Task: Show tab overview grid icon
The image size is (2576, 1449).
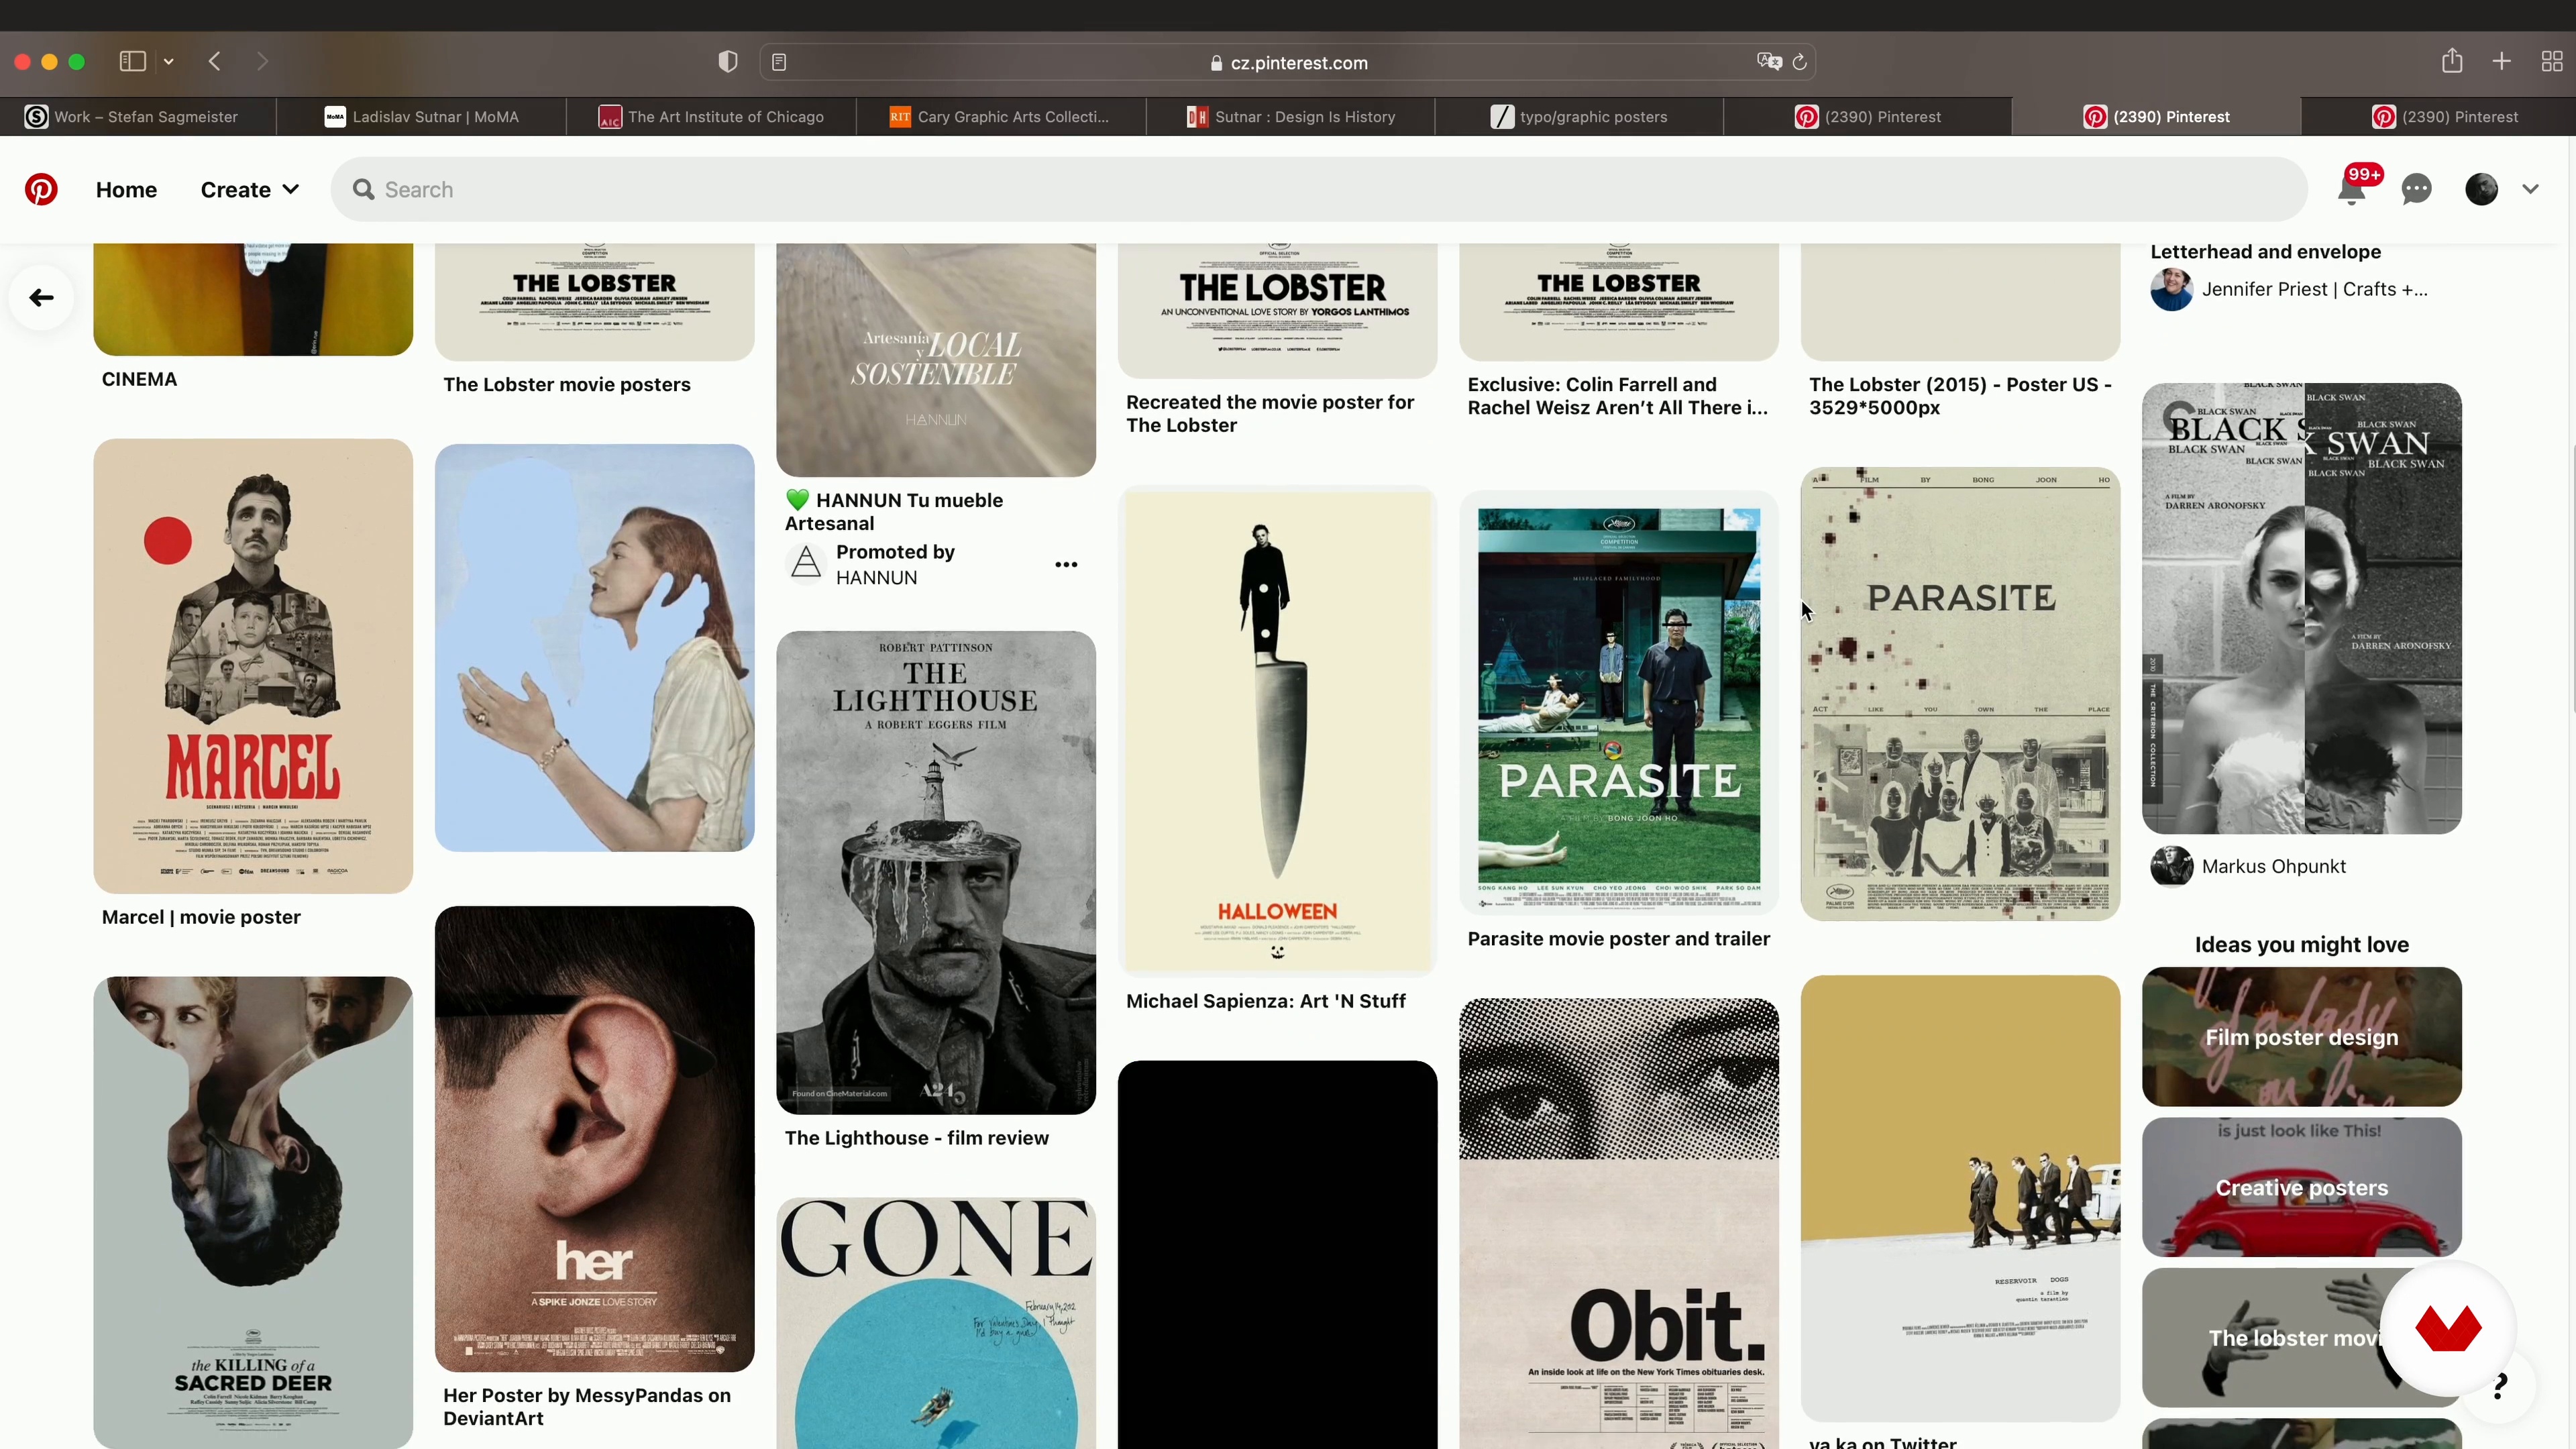Action: pos(2552,62)
